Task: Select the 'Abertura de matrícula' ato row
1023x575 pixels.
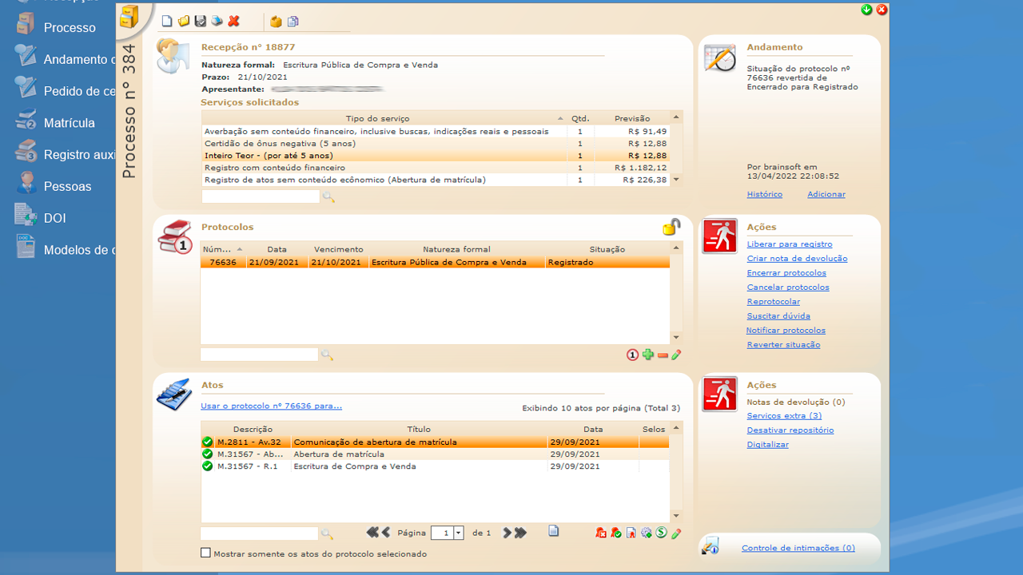Action: [435, 454]
